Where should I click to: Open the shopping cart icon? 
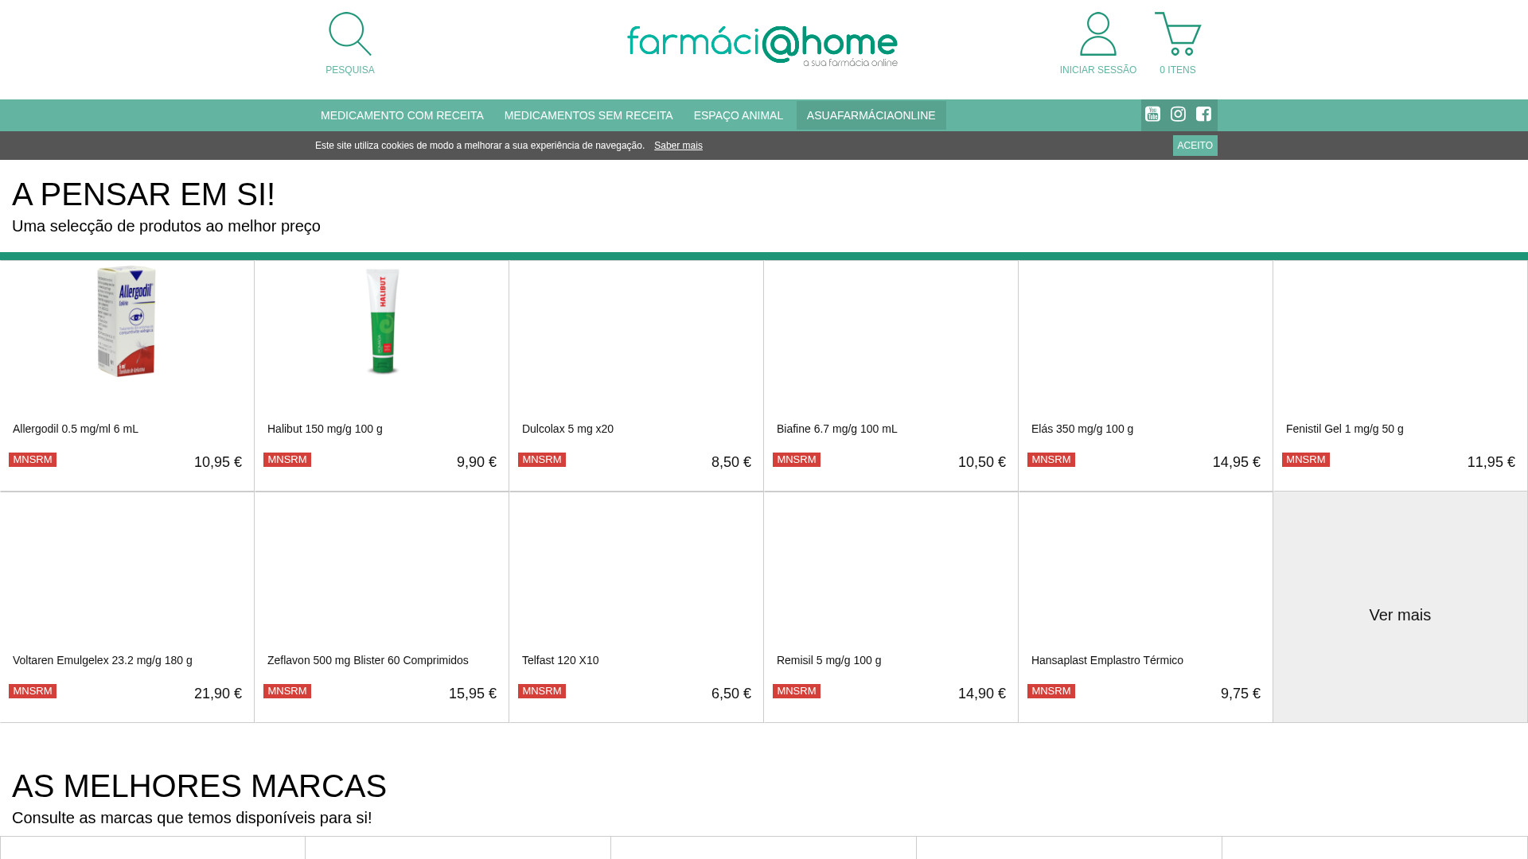(1178, 34)
